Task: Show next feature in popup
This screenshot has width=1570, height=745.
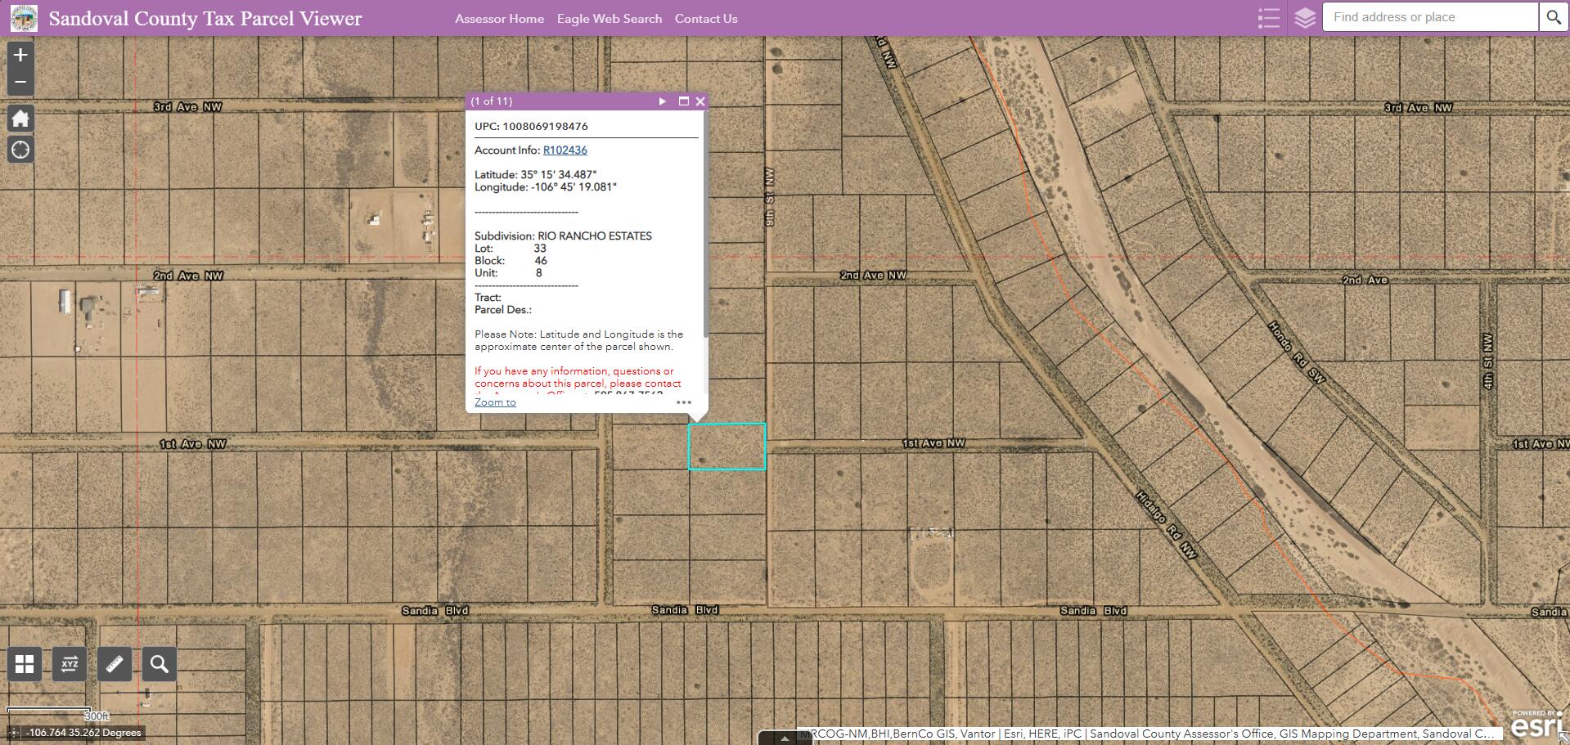Action: click(663, 101)
